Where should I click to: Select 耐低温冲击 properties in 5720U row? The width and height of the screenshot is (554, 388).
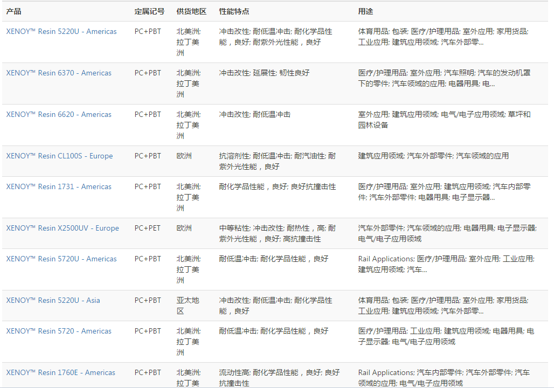[x=274, y=259]
